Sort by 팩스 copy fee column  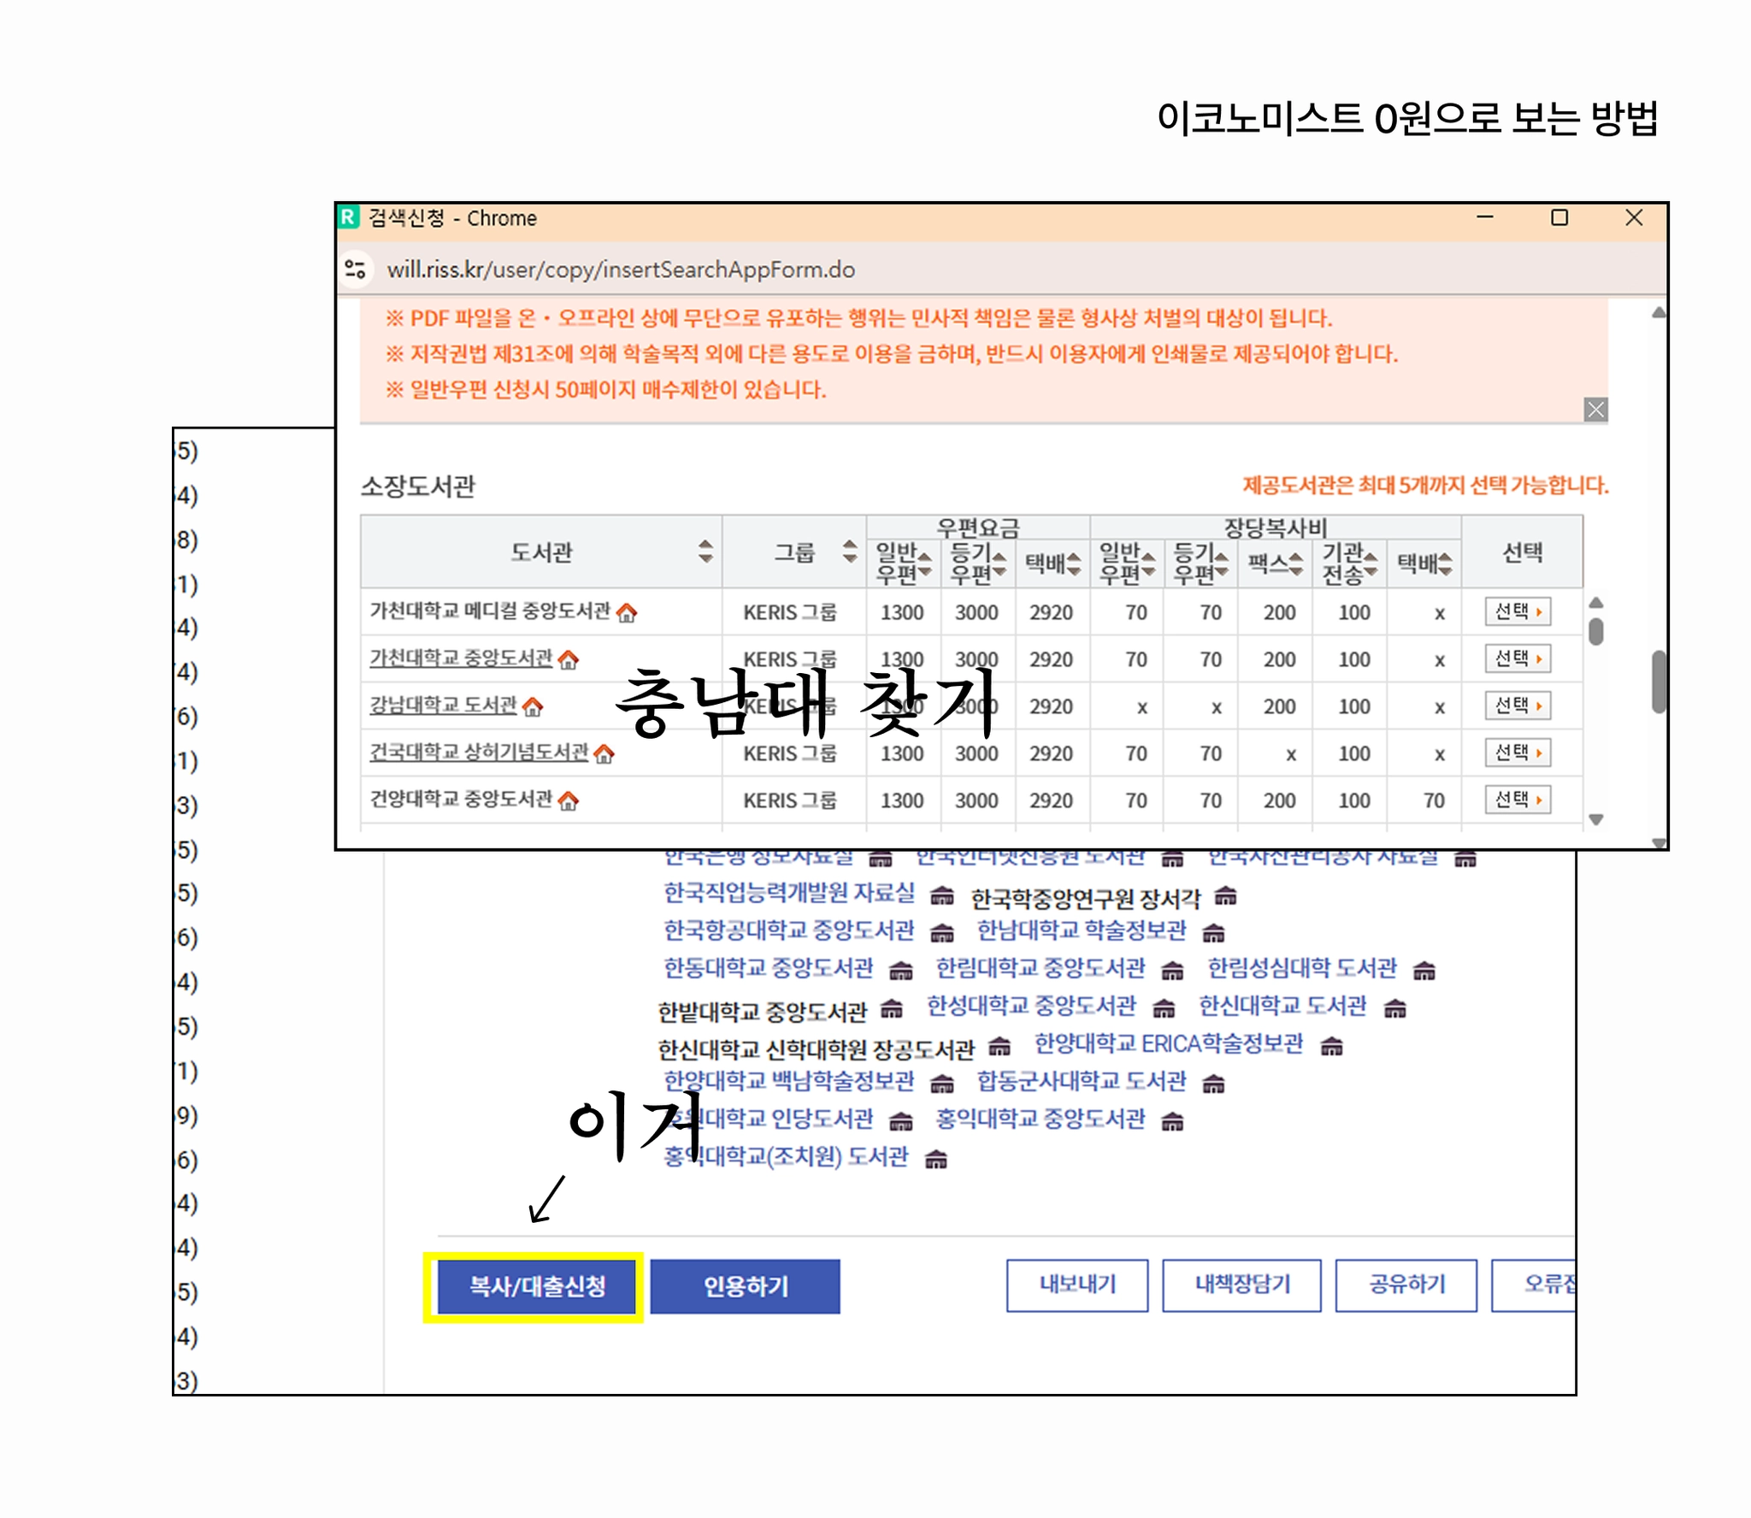(1296, 564)
